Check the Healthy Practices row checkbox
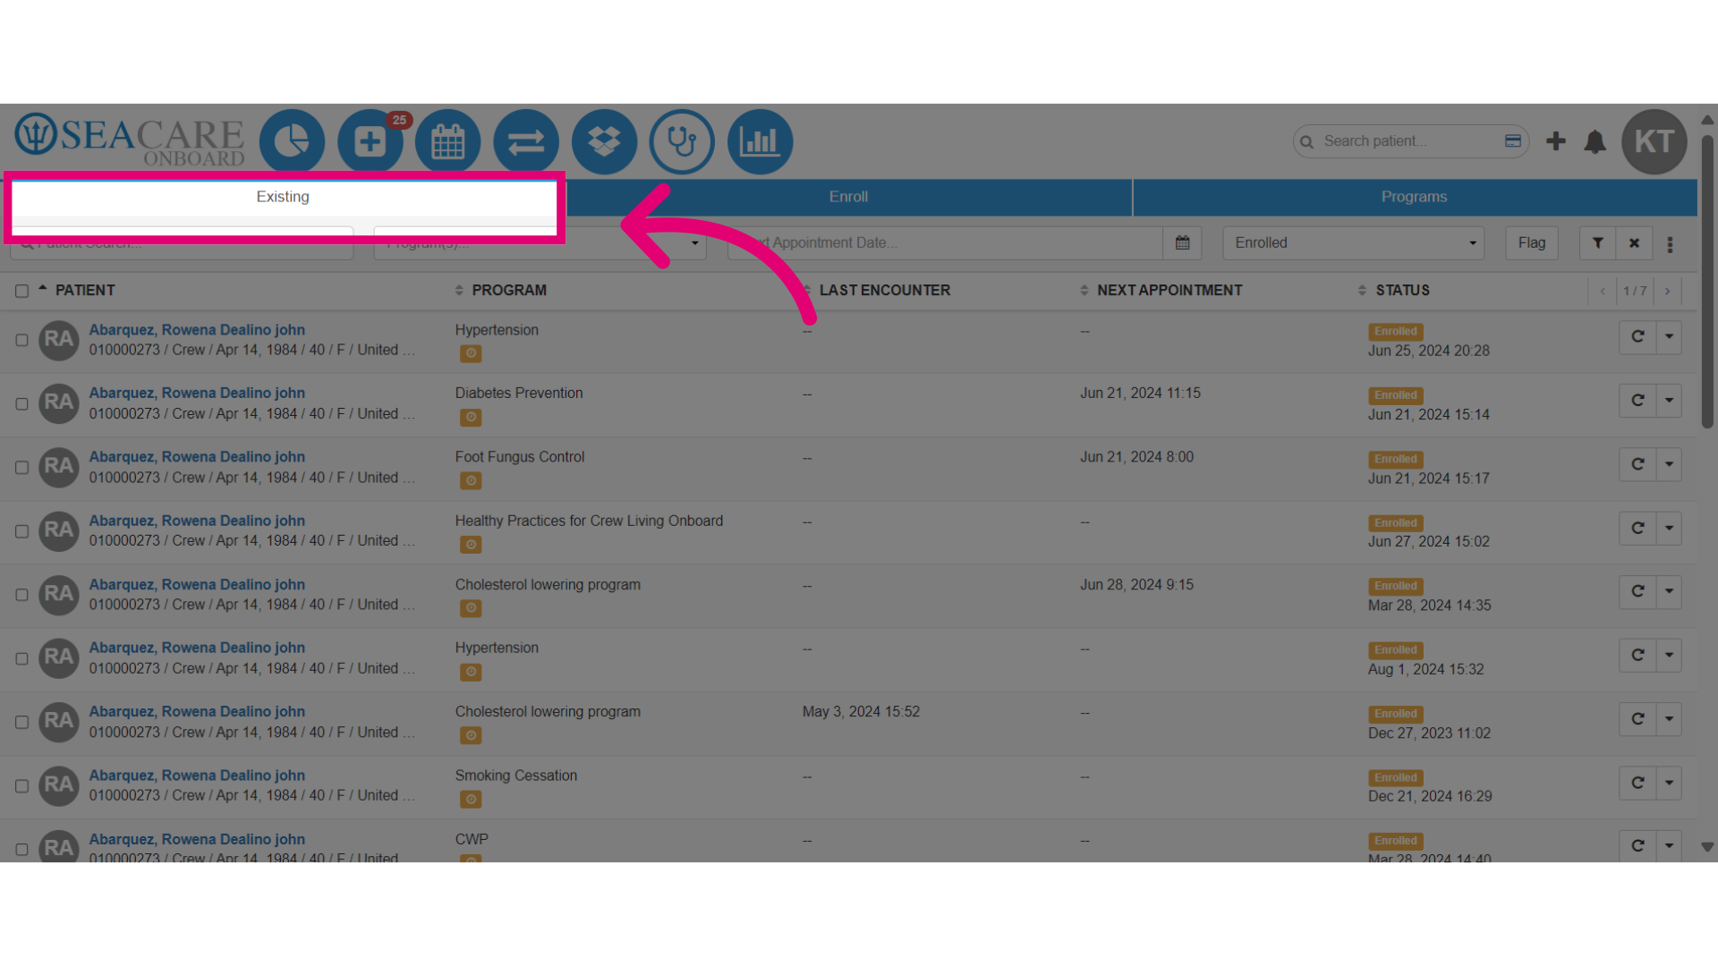1718x966 pixels. point(21,531)
